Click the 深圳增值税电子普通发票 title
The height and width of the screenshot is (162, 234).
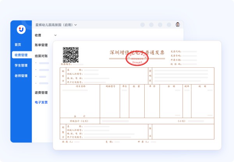click(x=137, y=53)
